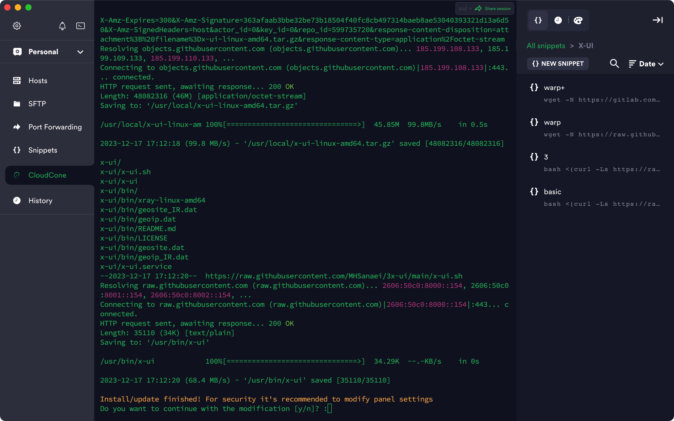Screen dimensions: 674x421
Task: Run the warp+ snippet
Action: (x=595, y=94)
